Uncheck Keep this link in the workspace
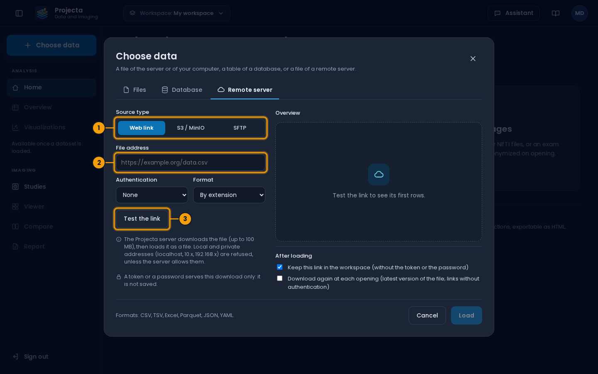Image resolution: width=598 pixels, height=374 pixels. click(x=279, y=267)
